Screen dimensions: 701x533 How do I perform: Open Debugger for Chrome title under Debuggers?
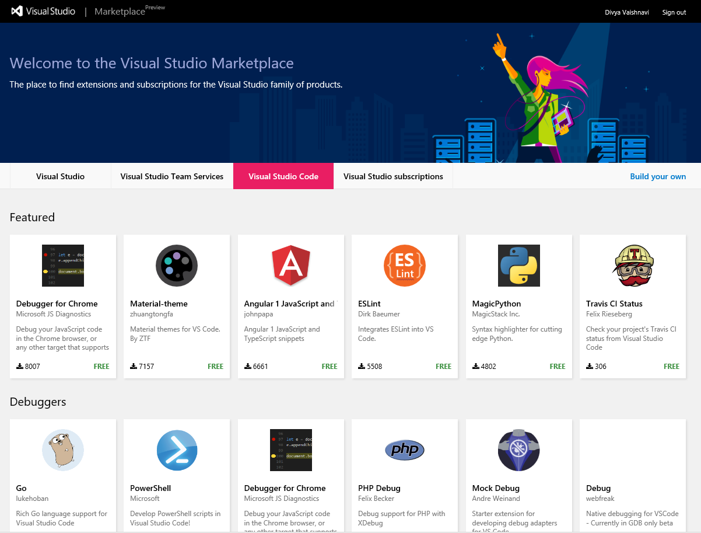pyautogui.click(x=285, y=488)
